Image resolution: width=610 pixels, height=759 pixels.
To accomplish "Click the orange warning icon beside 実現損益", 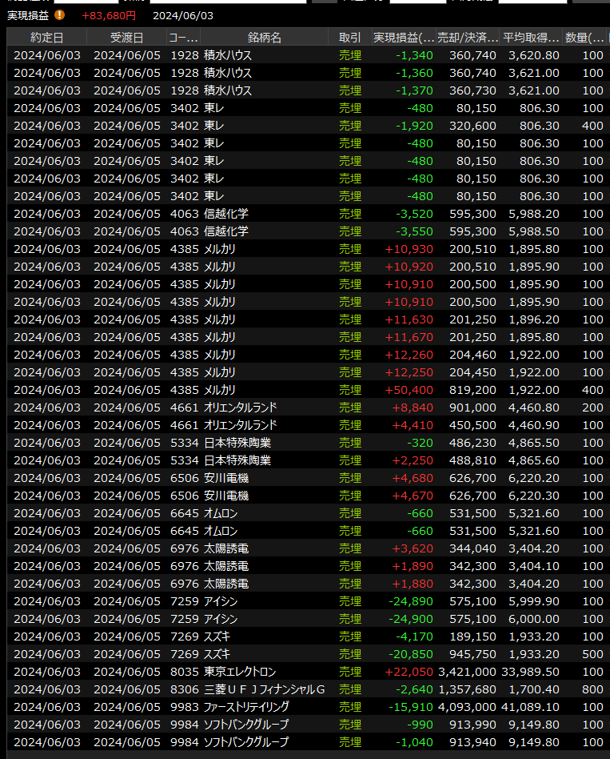I will click(x=59, y=15).
